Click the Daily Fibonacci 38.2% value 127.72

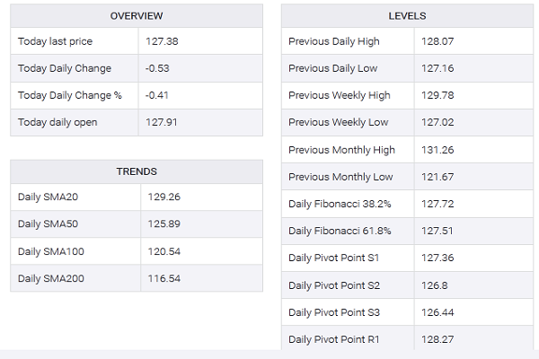tap(437, 204)
